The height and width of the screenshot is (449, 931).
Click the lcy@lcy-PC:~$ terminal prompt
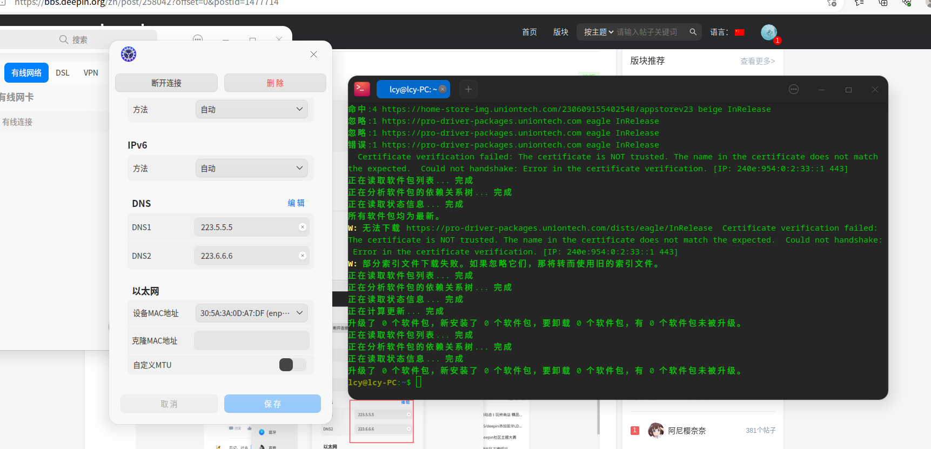[379, 383]
